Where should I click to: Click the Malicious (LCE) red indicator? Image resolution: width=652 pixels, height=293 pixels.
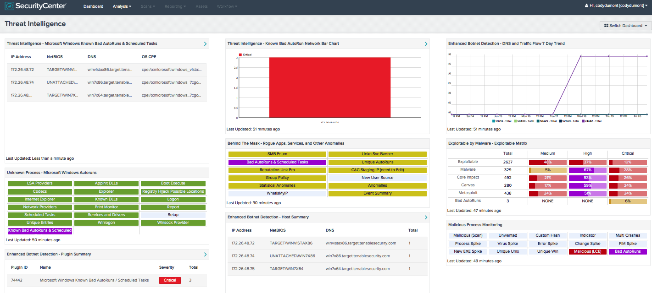point(588,251)
